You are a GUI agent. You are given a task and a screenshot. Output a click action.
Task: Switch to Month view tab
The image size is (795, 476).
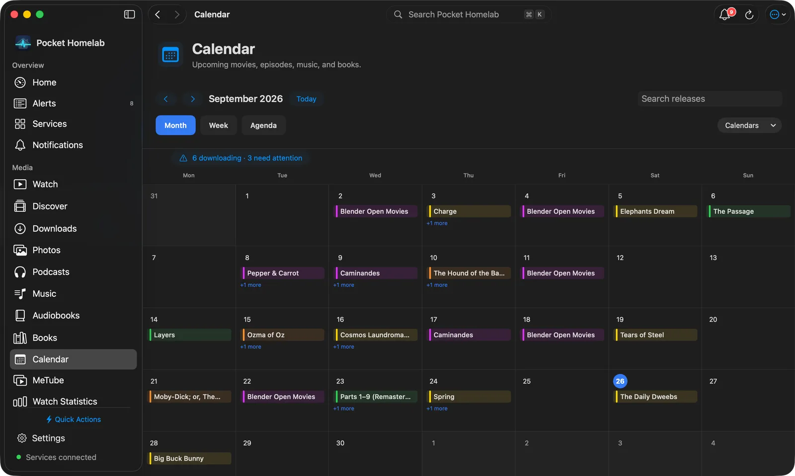175,125
